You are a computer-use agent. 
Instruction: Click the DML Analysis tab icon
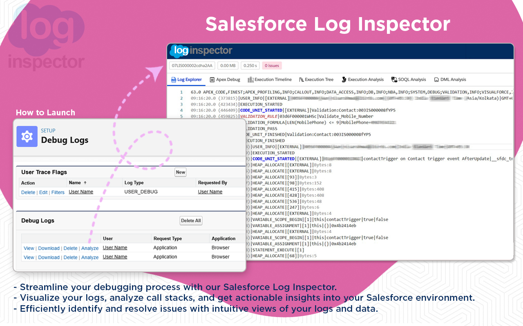(x=436, y=80)
